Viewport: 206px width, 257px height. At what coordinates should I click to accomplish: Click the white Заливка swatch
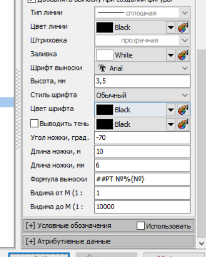(105, 55)
